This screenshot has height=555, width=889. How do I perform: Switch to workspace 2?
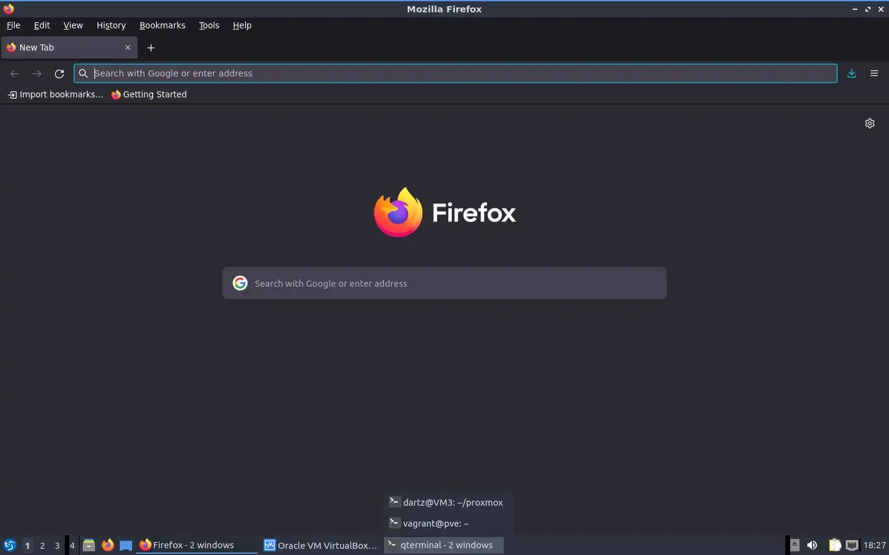42,545
